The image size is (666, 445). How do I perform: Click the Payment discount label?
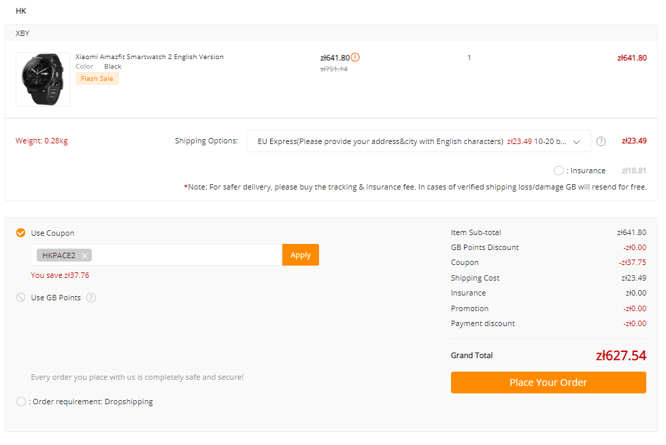click(x=482, y=323)
